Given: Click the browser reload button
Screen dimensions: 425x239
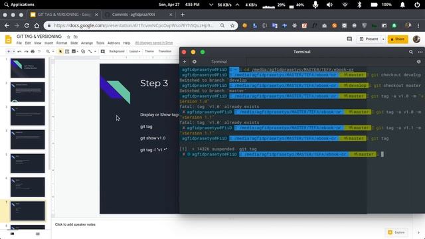Looking at the screenshot, I should (27, 25).
